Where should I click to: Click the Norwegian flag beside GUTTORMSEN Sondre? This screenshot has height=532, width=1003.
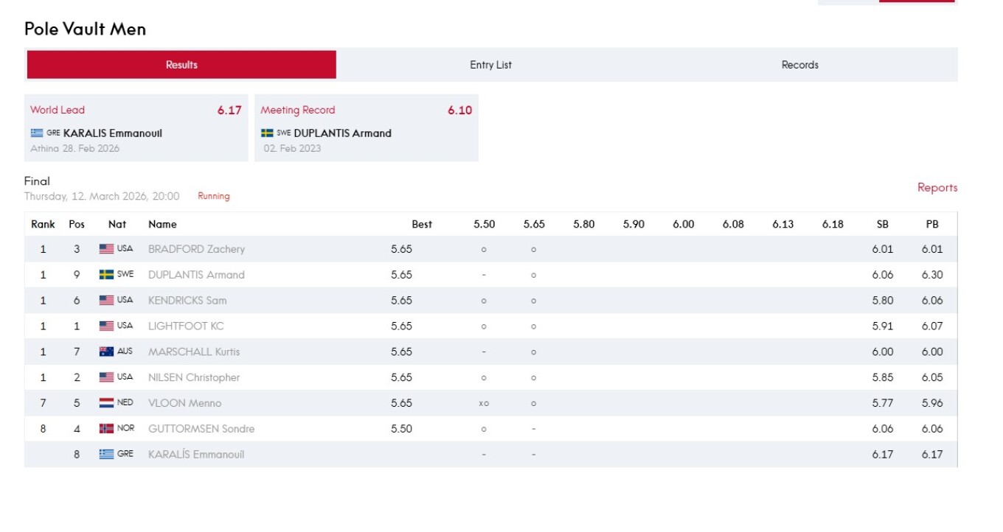[x=107, y=429]
